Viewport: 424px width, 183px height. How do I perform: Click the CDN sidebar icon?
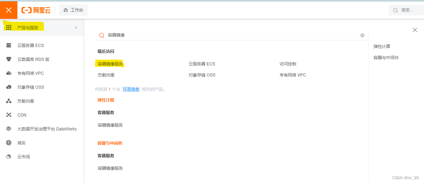click(x=9, y=115)
